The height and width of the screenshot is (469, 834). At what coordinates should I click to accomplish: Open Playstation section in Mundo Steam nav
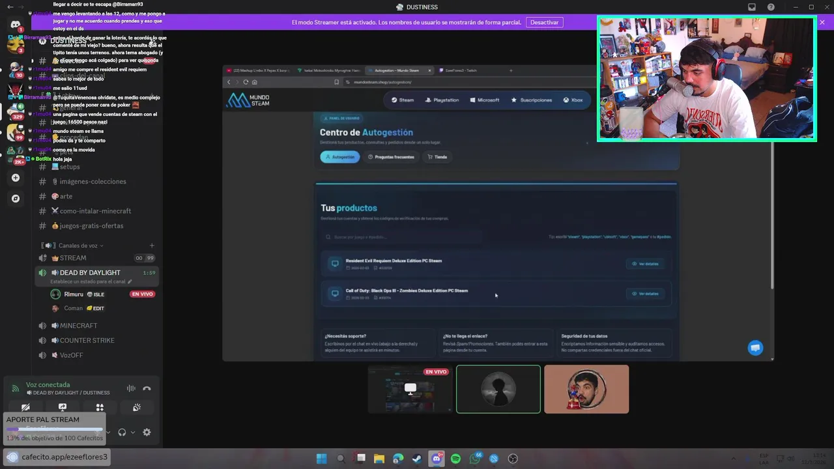click(442, 100)
